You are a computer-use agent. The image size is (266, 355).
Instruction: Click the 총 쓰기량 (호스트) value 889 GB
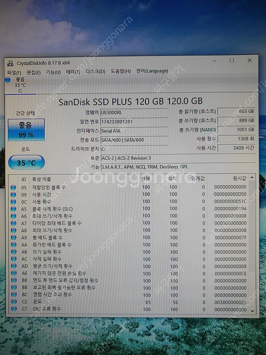coord(236,120)
